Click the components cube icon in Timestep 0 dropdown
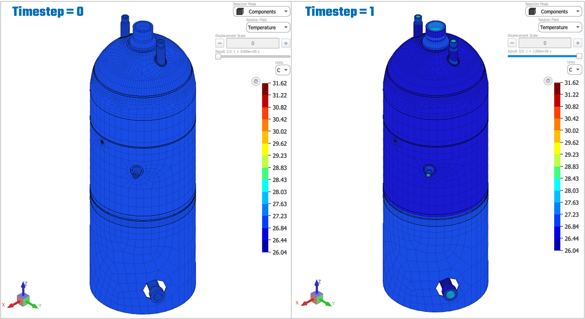Image resolution: width=585 pixels, height=319 pixels. click(x=240, y=12)
